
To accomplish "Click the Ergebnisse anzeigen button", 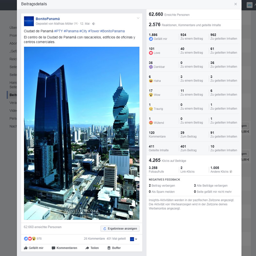I will tap(120, 228).
